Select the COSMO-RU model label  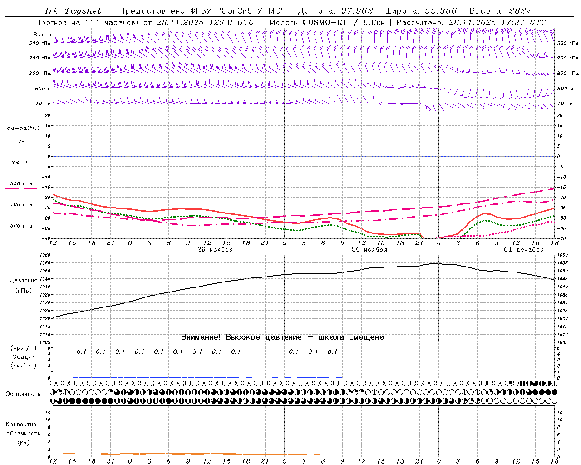click(325, 22)
